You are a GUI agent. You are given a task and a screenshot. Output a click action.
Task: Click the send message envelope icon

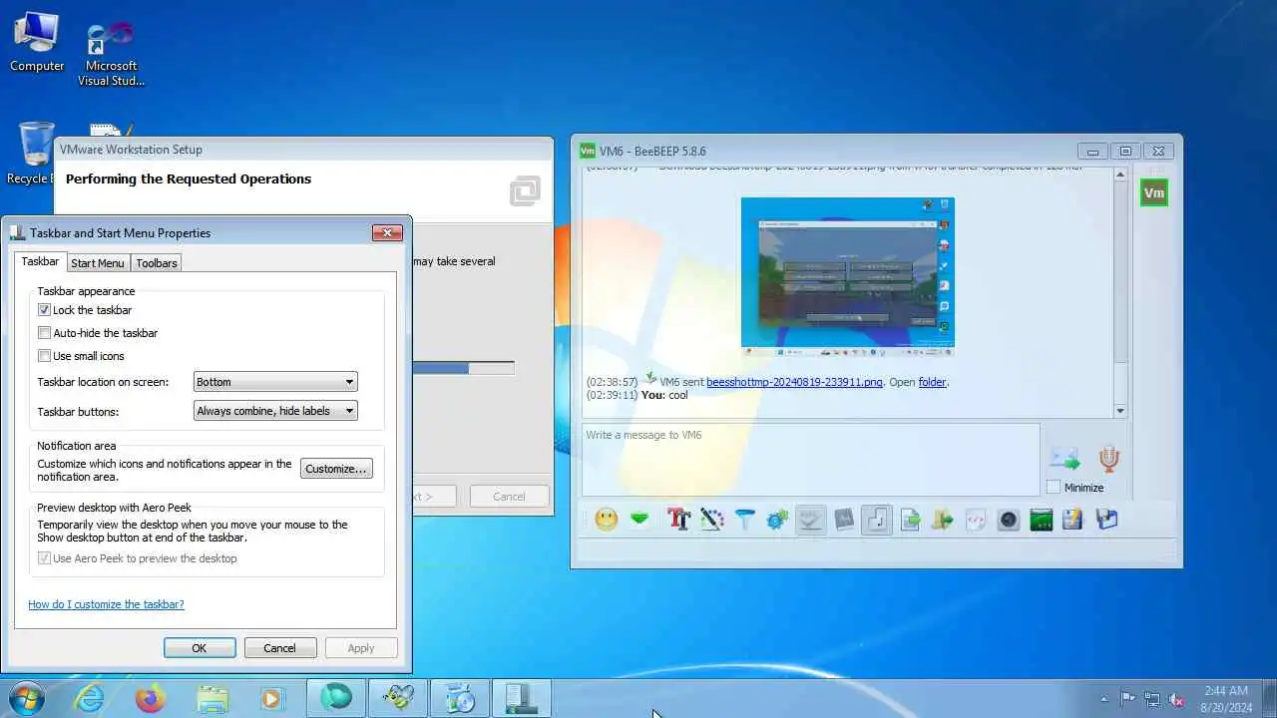click(x=1064, y=458)
